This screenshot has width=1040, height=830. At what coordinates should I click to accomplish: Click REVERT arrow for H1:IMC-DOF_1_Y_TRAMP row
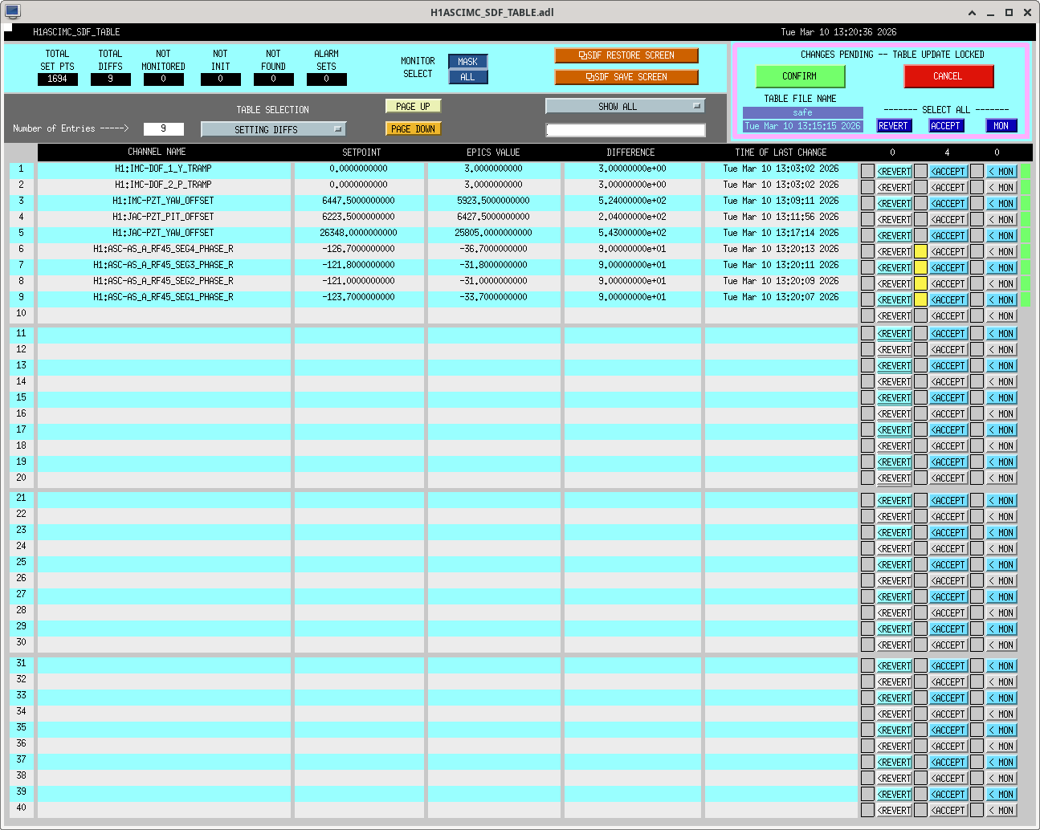click(894, 171)
